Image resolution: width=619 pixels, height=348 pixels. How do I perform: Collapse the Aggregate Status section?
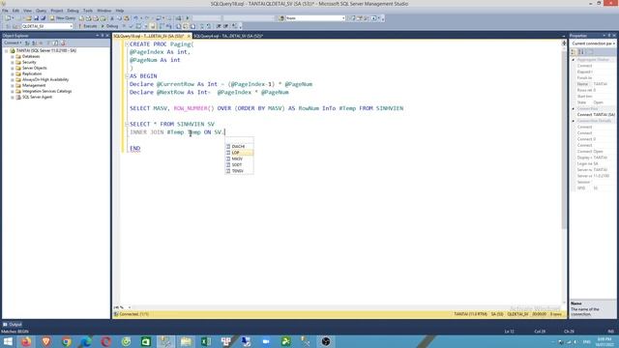point(574,60)
